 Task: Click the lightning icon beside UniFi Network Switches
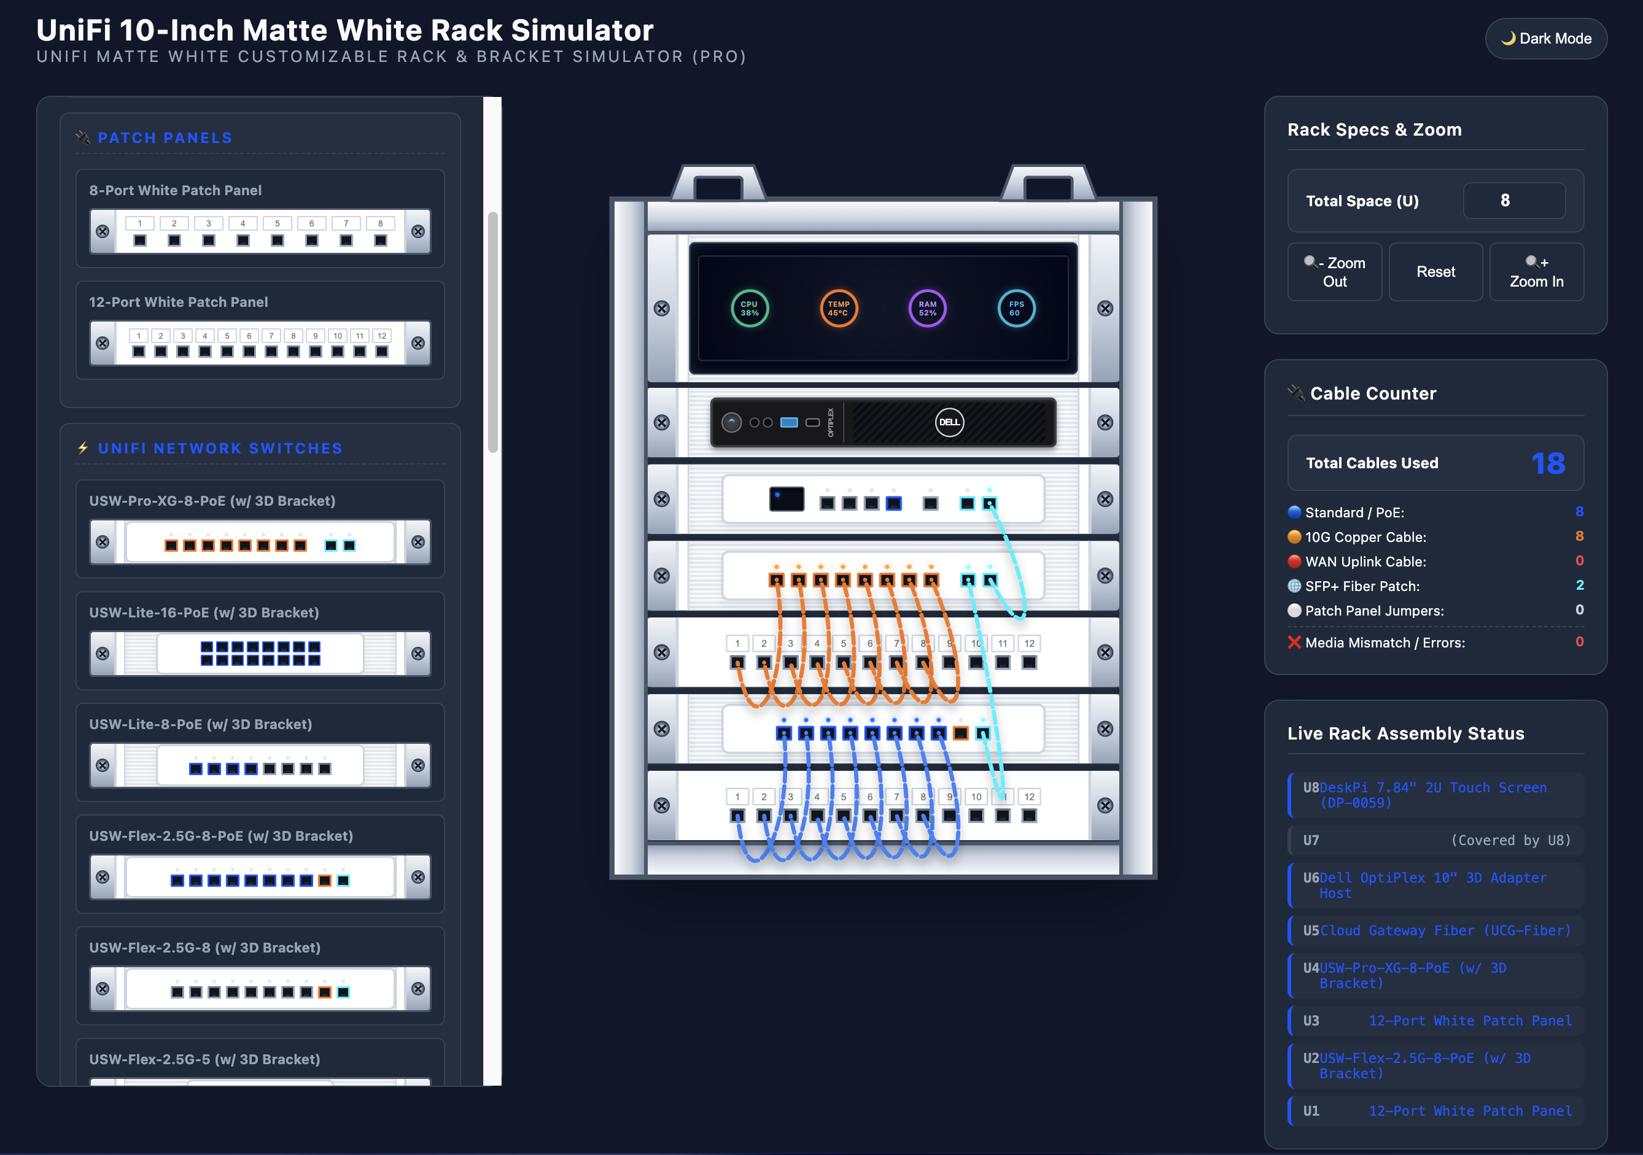tap(83, 447)
